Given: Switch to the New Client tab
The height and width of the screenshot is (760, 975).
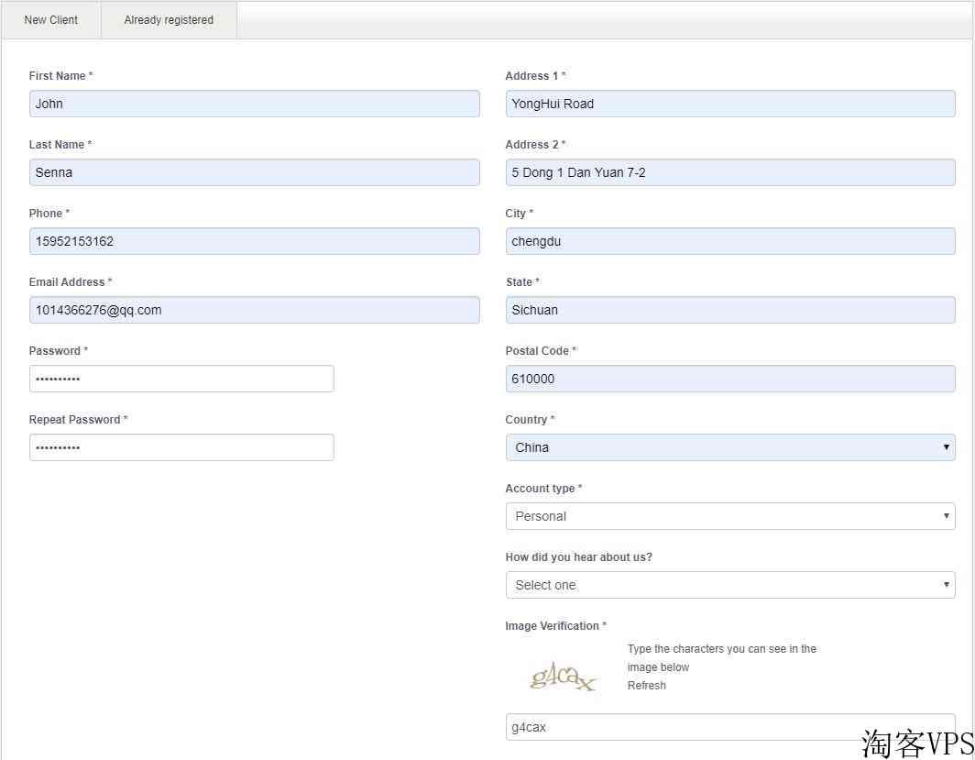Looking at the screenshot, I should (51, 20).
